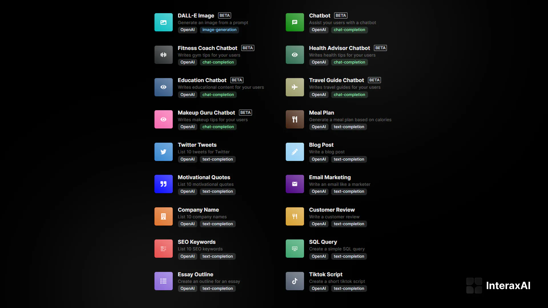
Task: Select the Fitness Coach Chatbot title
Action: tap(207, 48)
